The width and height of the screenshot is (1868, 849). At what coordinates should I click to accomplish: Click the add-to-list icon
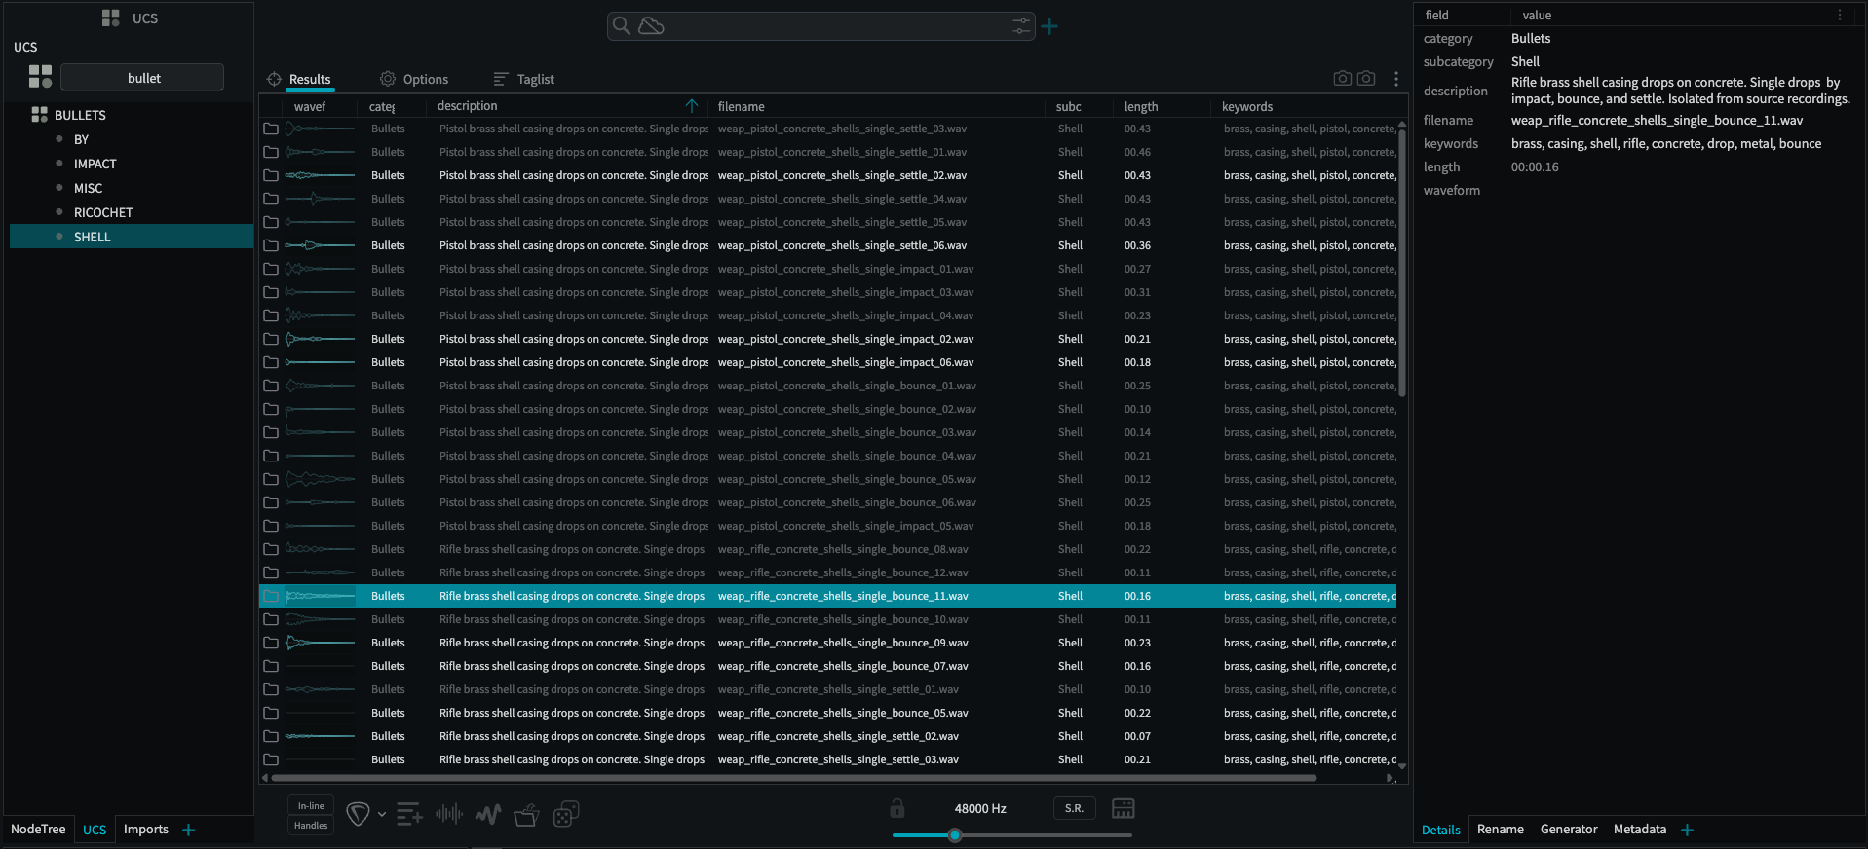click(x=409, y=814)
